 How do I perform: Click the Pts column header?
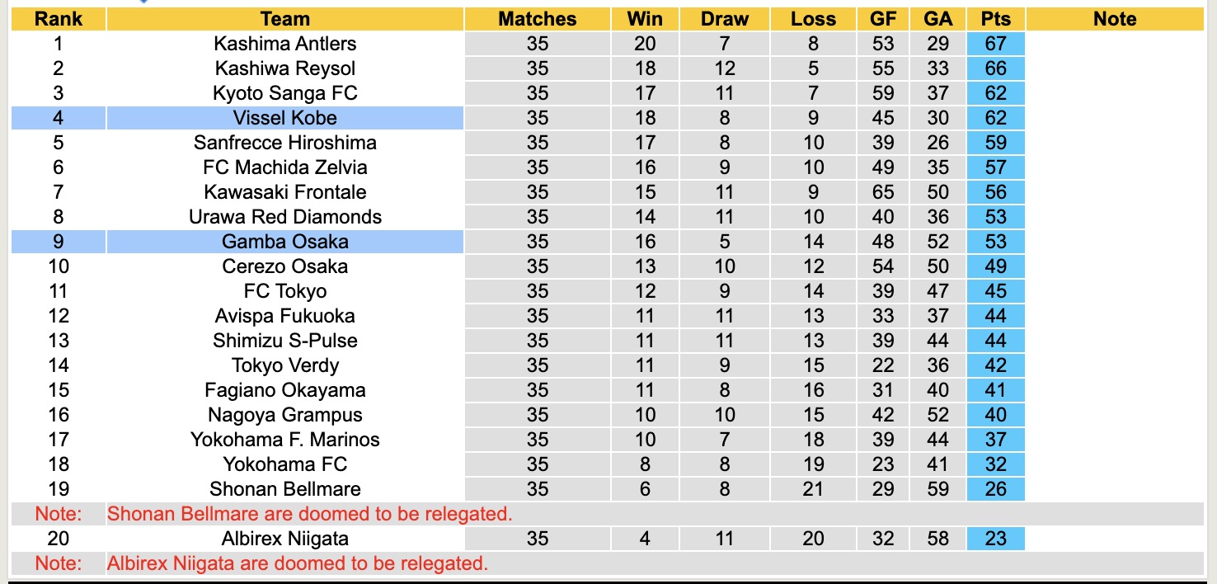pyautogui.click(x=996, y=19)
